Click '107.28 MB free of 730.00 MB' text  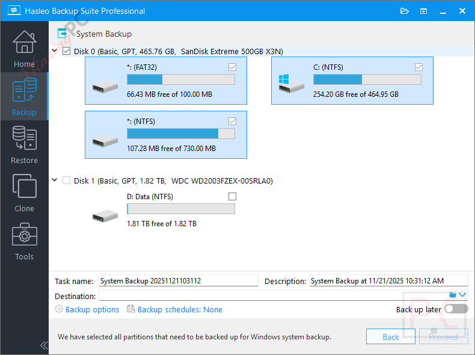point(171,148)
